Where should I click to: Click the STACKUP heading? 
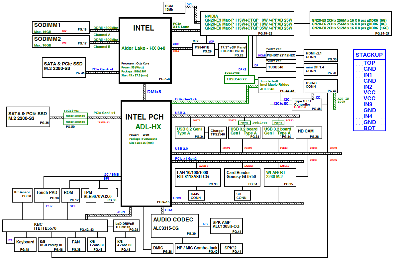pos(369,55)
